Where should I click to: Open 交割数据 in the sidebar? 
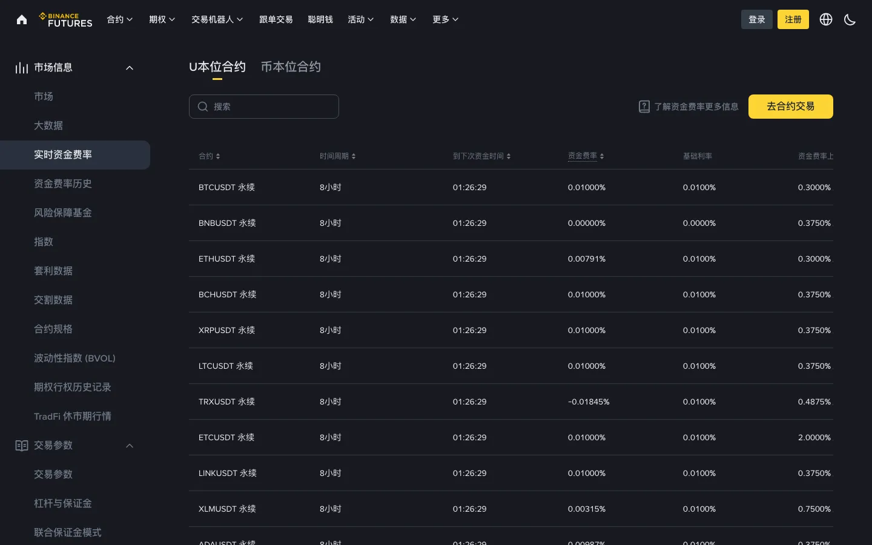click(x=53, y=300)
